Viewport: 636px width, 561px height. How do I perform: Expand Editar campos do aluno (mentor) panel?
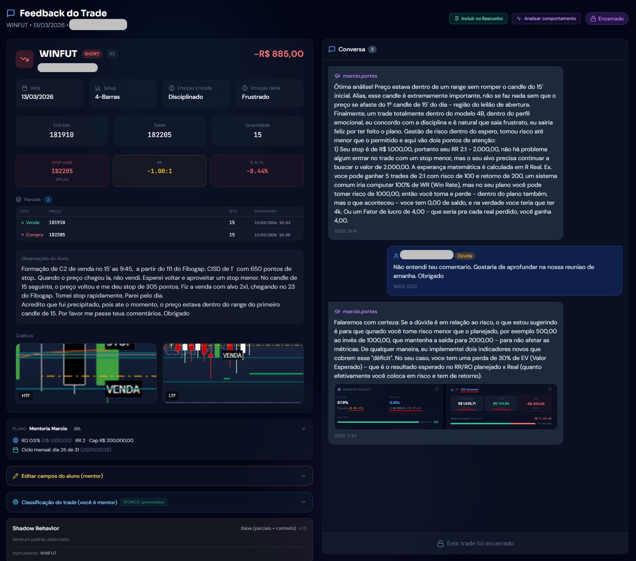159,476
